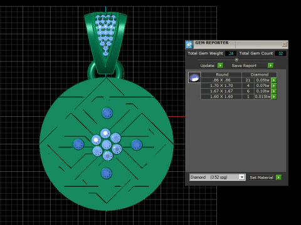Click the Set Material button label

coord(261,177)
